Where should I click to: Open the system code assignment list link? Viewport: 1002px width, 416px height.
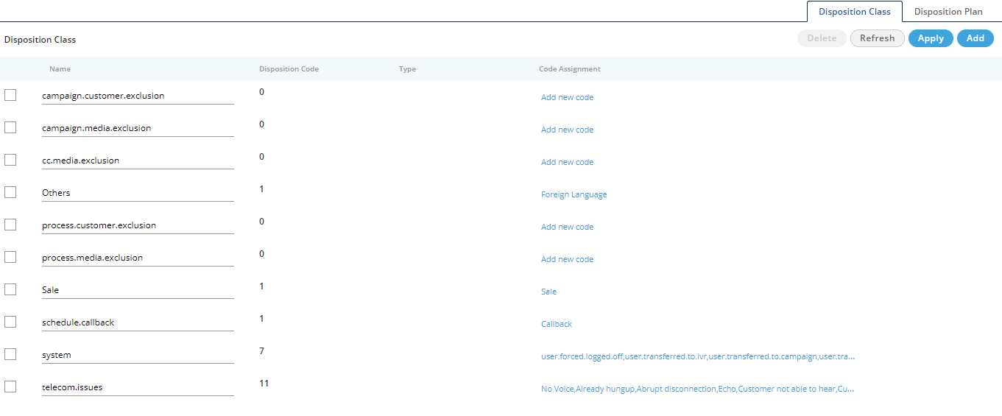pyautogui.click(x=697, y=356)
